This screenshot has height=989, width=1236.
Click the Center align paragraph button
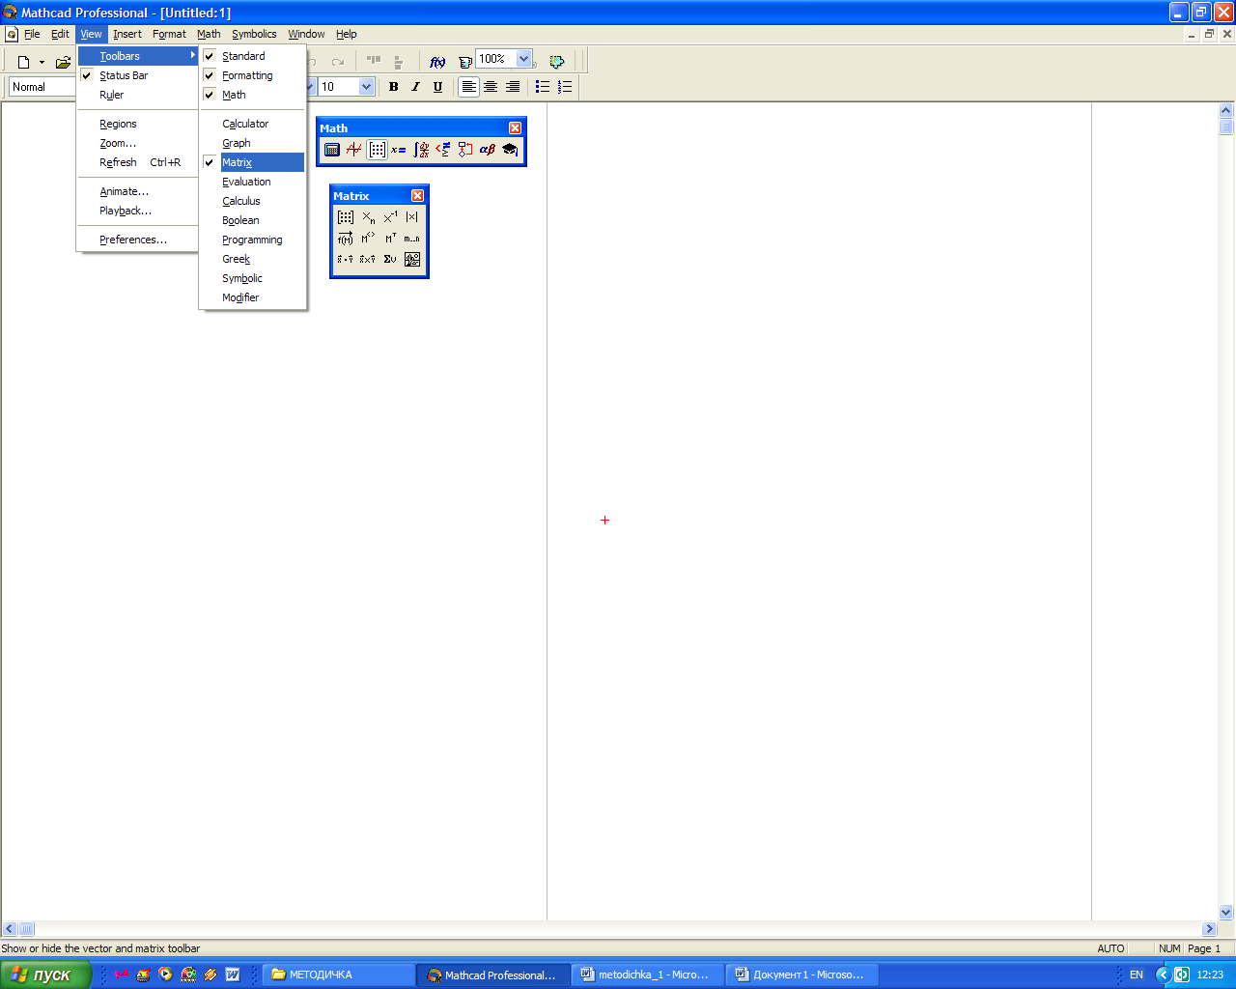491,87
